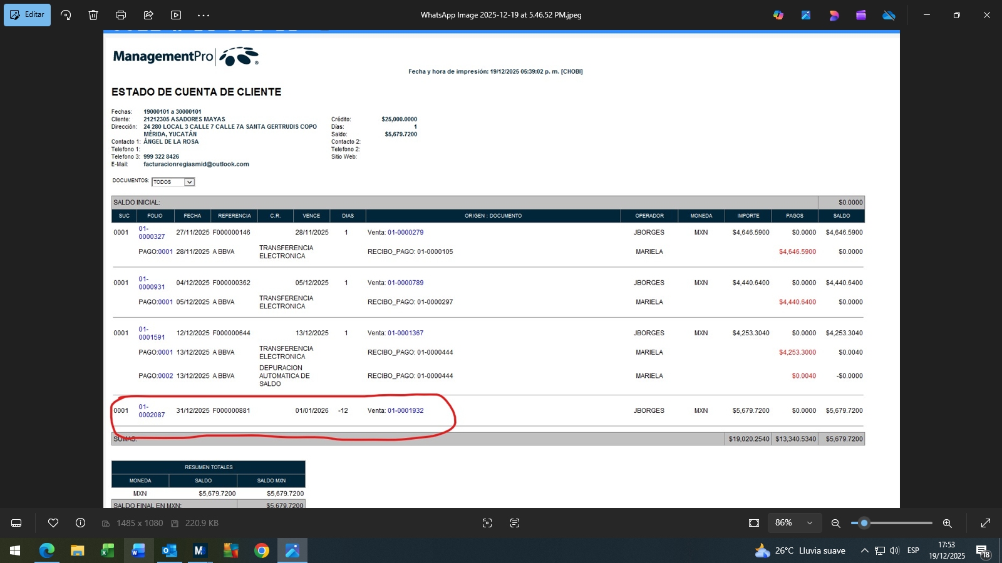Open the three-dots more options menu
Viewport: 1002px width, 563px height.
(x=204, y=15)
